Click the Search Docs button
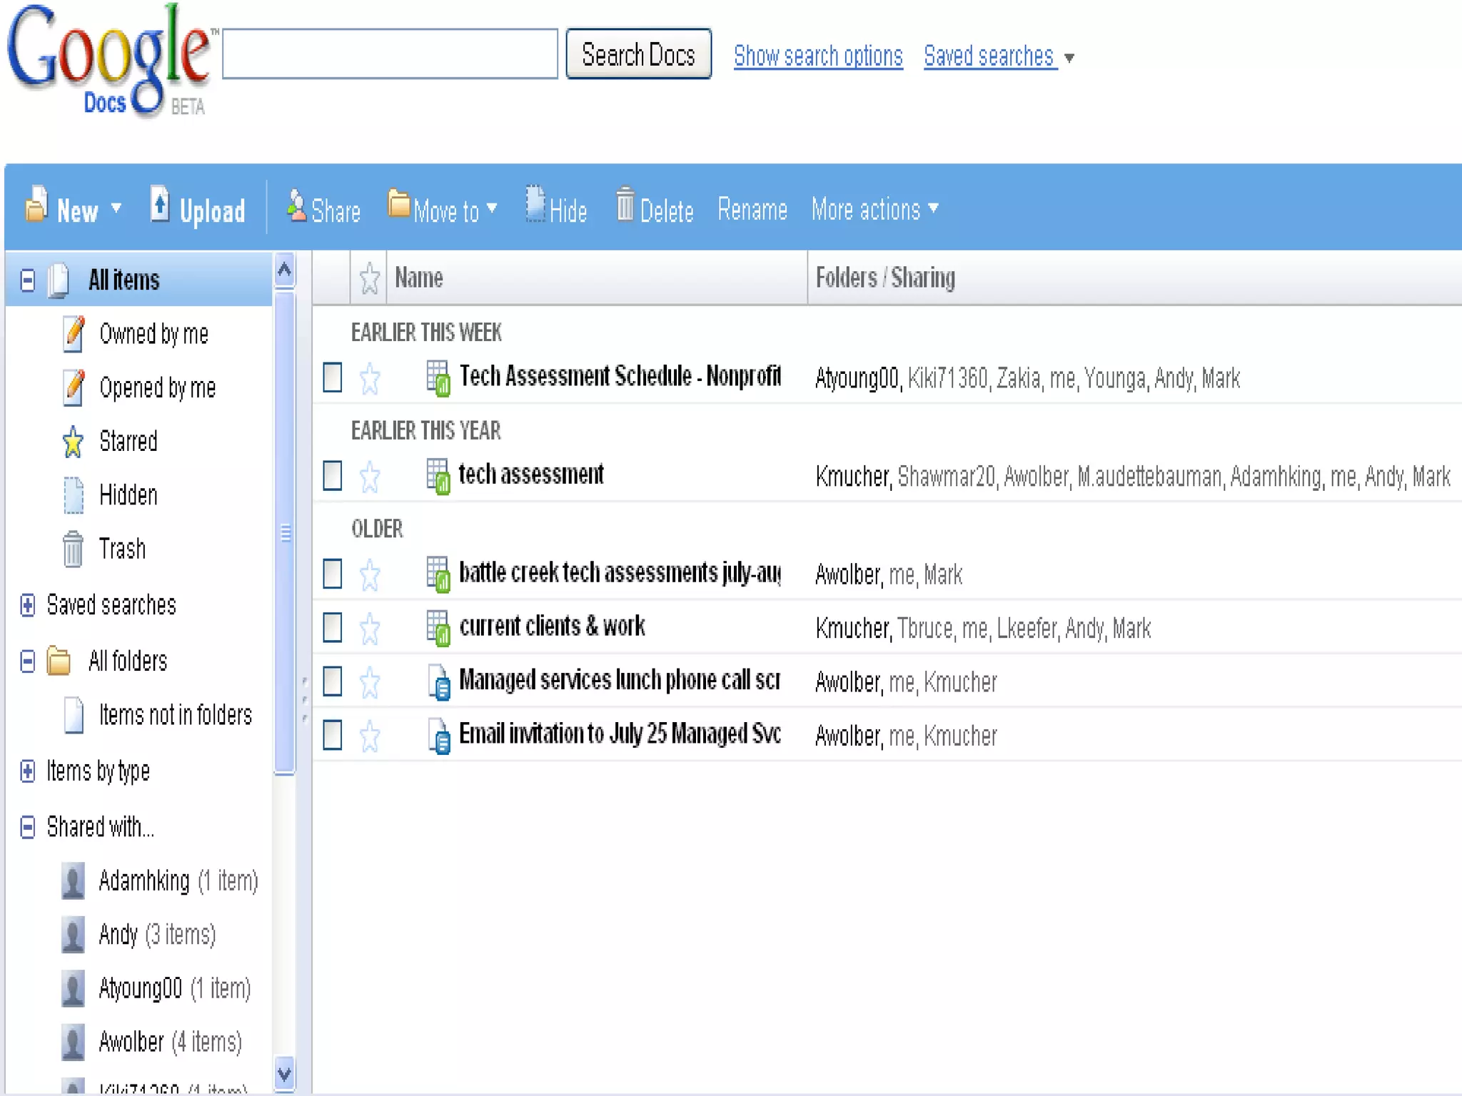This screenshot has width=1462, height=1096. (x=638, y=55)
